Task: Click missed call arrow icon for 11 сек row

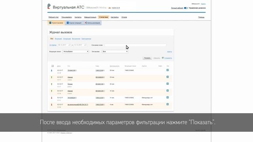Action: click(52, 98)
